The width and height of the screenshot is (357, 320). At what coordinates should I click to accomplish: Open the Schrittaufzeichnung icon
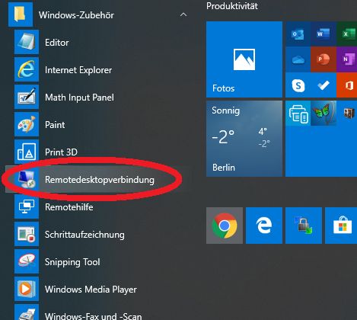(27, 234)
